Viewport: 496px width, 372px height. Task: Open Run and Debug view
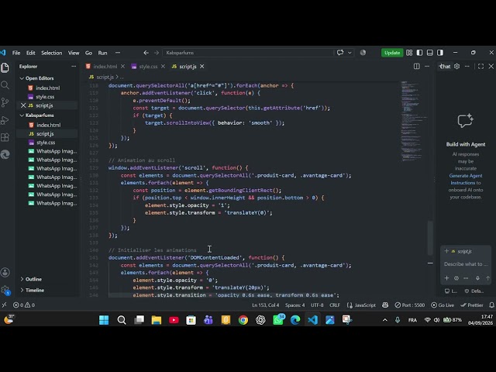coord(5,120)
